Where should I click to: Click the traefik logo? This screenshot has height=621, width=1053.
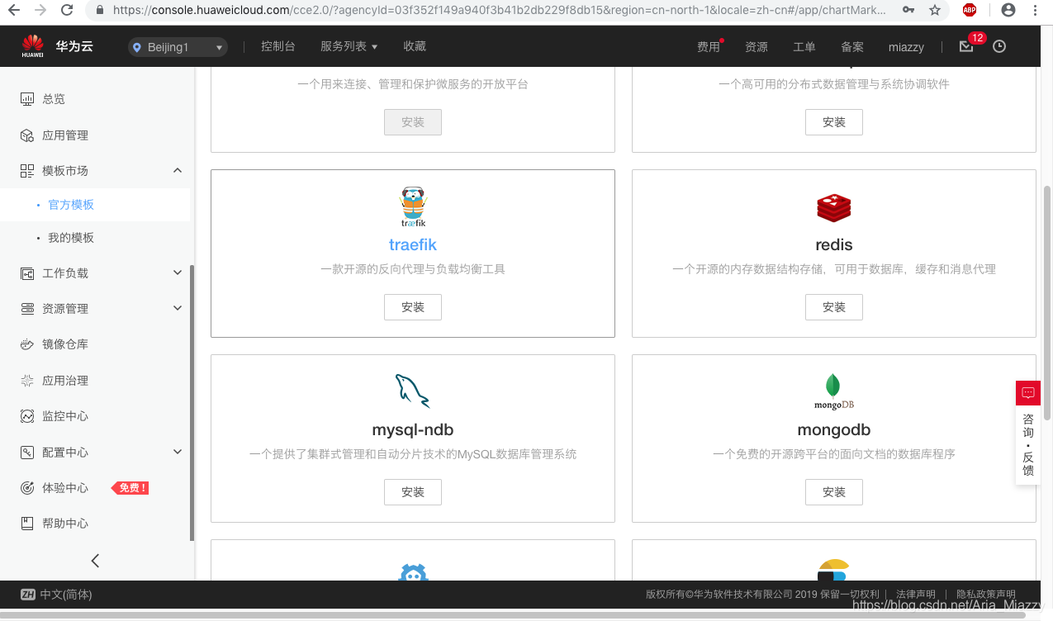(413, 207)
